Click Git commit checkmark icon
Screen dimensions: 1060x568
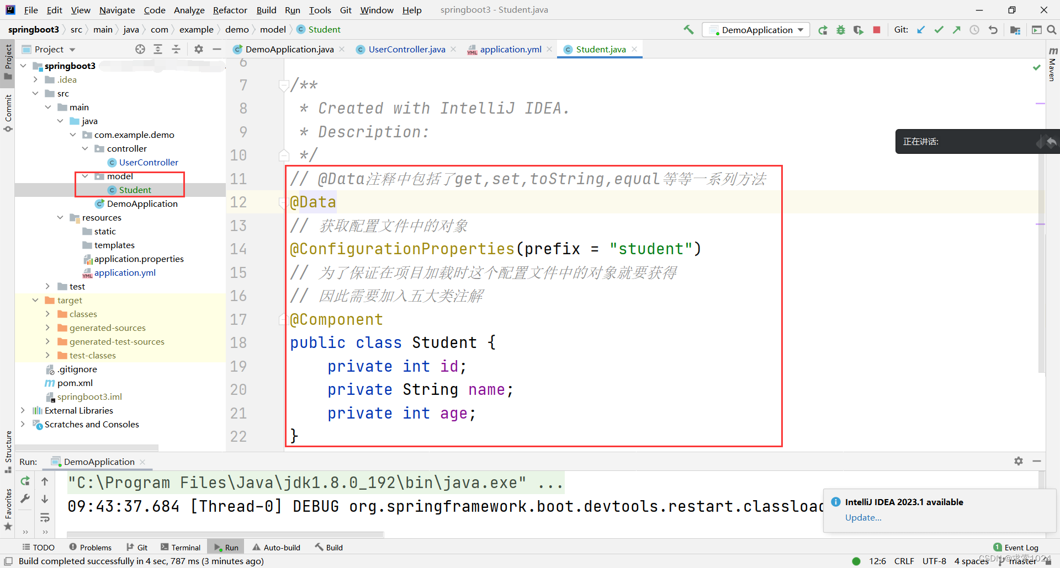[x=939, y=30]
